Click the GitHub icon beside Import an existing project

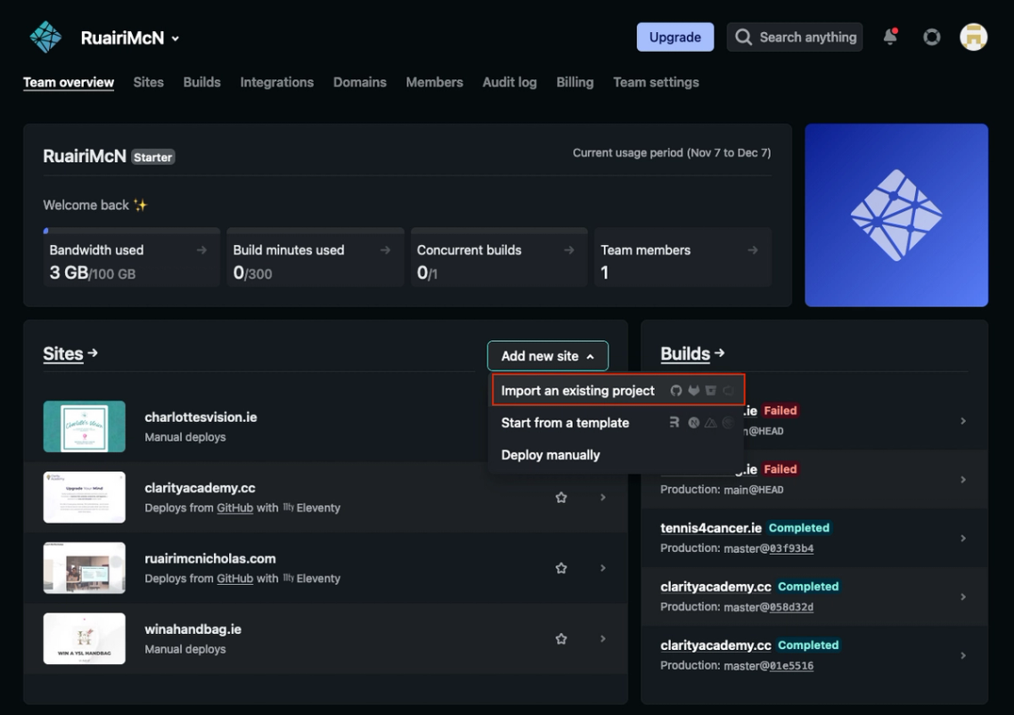pyautogui.click(x=675, y=391)
